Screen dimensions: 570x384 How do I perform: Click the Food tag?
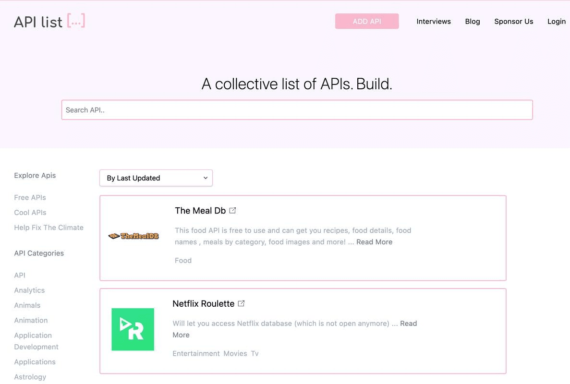tap(183, 261)
